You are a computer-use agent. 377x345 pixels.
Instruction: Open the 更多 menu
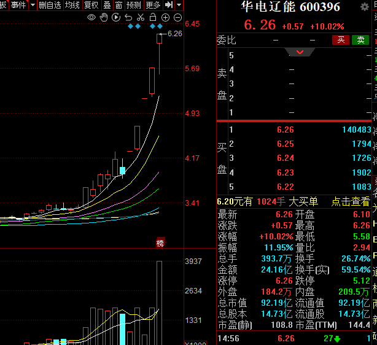pos(153,5)
